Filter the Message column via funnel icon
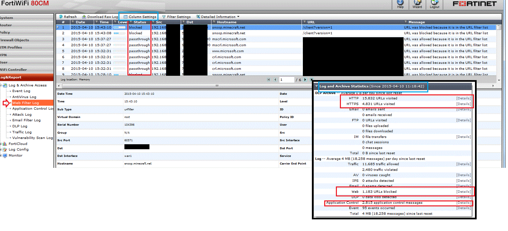This screenshot has height=231, width=508. [x=406, y=22]
